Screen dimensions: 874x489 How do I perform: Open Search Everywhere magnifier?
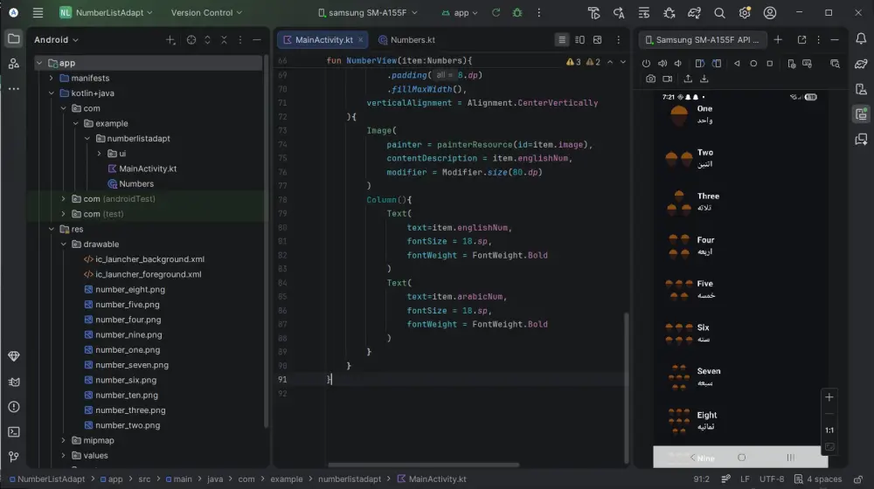(x=719, y=12)
